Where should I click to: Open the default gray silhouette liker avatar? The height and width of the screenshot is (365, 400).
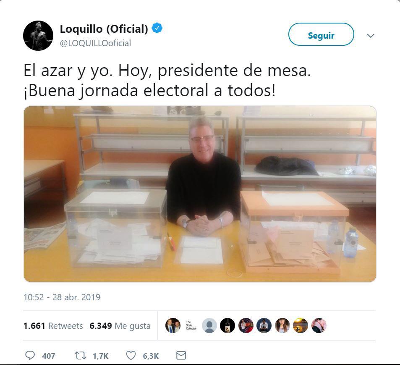[209, 326]
